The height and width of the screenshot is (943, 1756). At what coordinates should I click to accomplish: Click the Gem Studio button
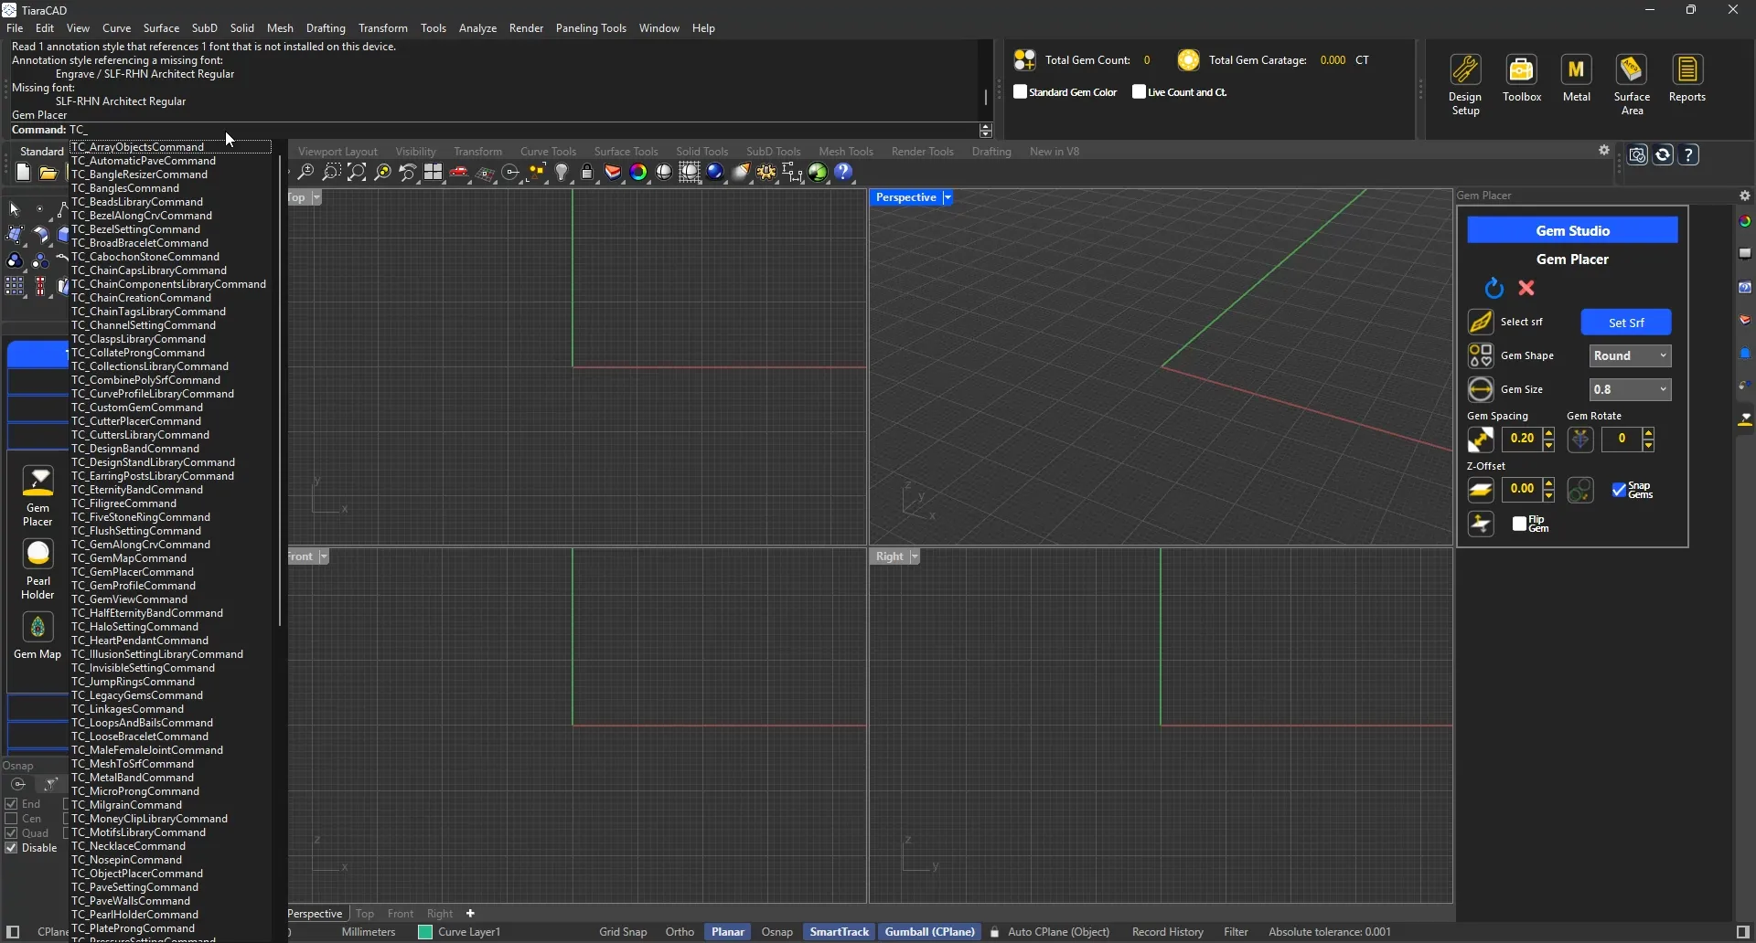point(1572,230)
